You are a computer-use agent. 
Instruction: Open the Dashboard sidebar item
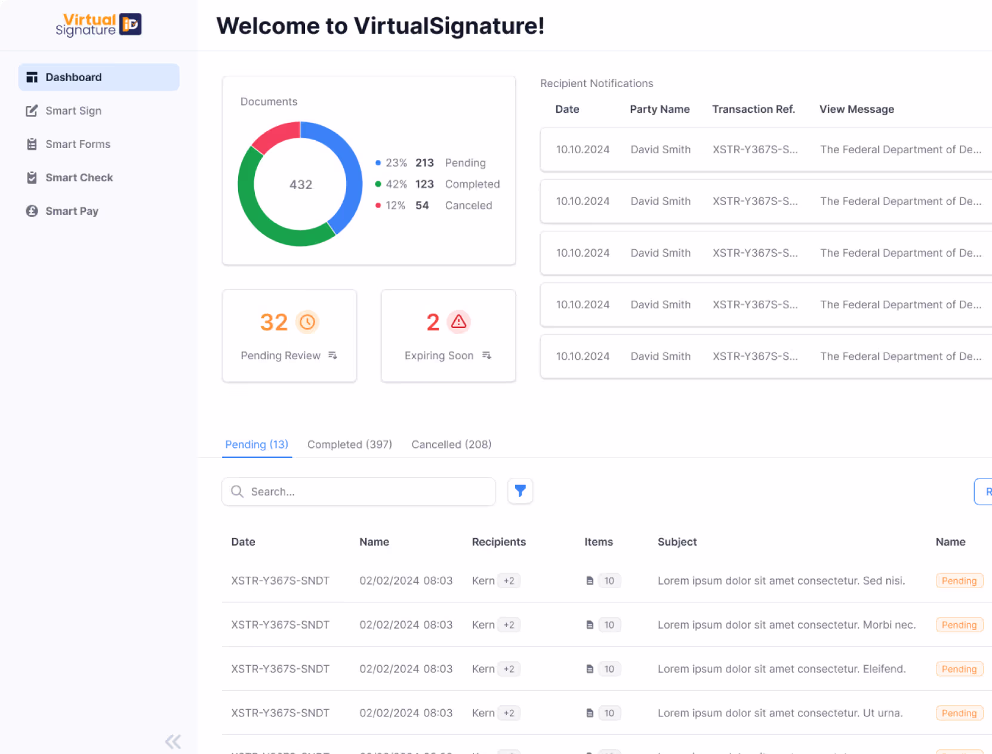tap(98, 77)
